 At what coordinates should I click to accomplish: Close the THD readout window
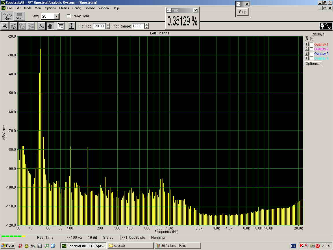(196, 10)
